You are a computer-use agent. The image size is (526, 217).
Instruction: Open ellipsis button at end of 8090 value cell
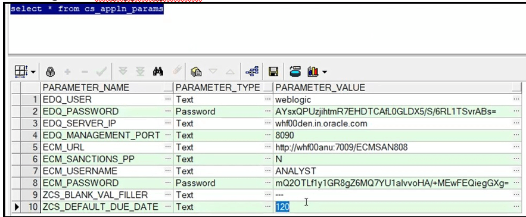[x=516, y=135]
